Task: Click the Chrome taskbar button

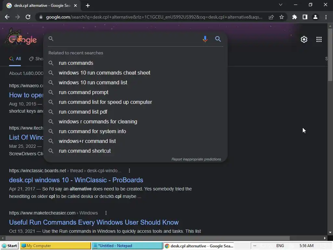Action: coord(198,246)
